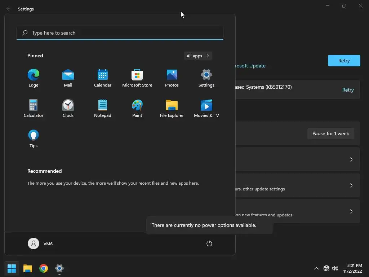369x277 pixels.
Task: Launch the Mail app
Action: pos(68,78)
